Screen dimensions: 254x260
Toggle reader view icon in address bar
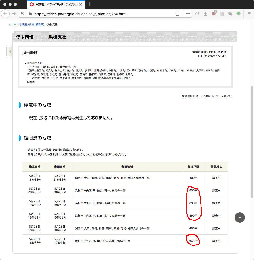177,14
